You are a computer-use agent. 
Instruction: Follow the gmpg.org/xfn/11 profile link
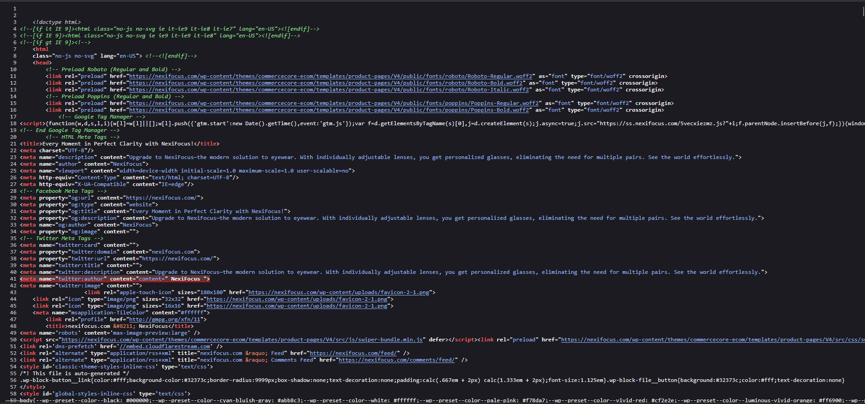coord(165,319)
